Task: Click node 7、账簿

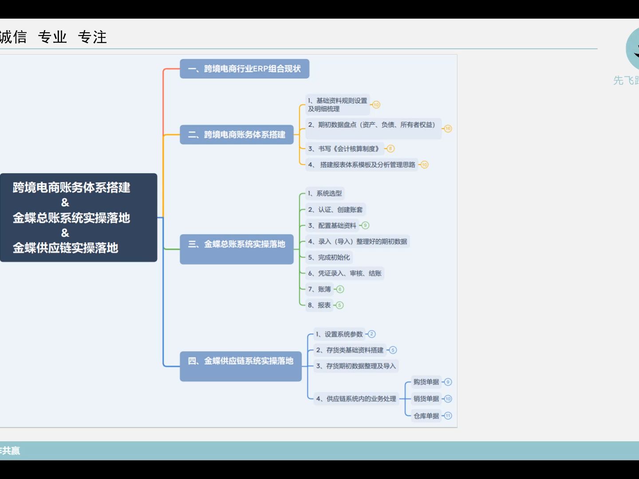Action: tap(319, 289)
